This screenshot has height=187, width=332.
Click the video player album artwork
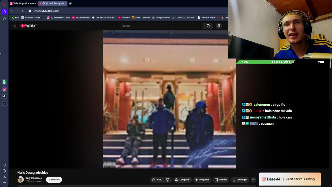[169, 99]
